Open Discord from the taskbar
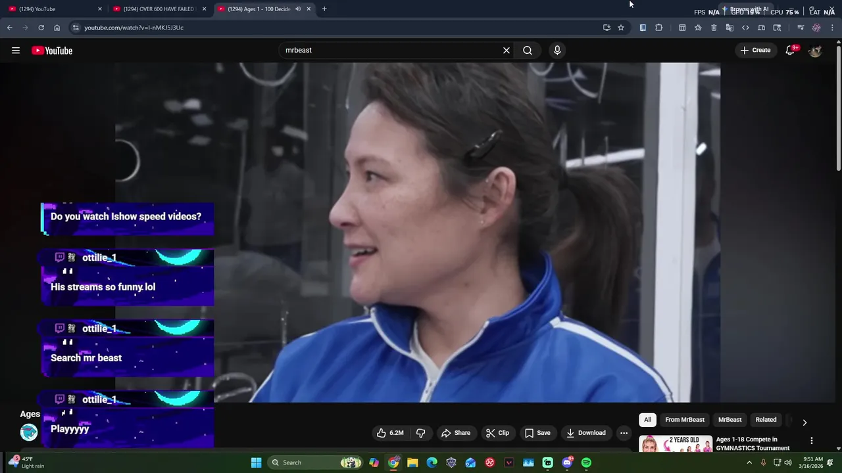The image size is (842, 473). (x=567, y=462)
